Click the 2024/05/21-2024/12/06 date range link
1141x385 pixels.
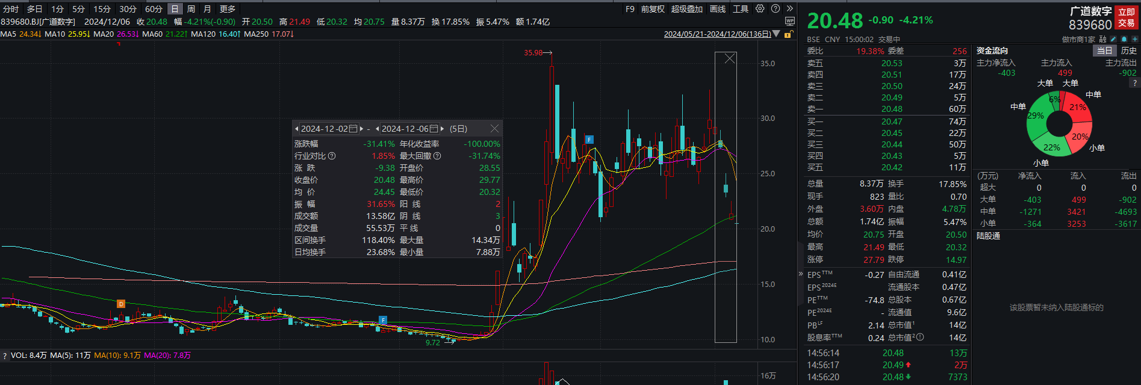pyautogui.click(x=717, y=34)
